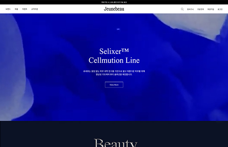Click the dark navy section beside Beauty

(43, 134)
